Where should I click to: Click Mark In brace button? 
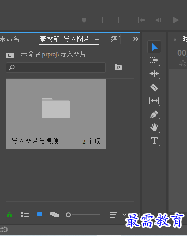pos(102,20)
